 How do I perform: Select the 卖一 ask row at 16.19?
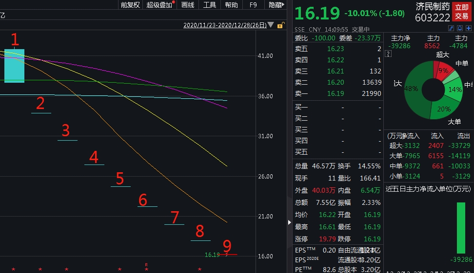[x=337, y=93]
